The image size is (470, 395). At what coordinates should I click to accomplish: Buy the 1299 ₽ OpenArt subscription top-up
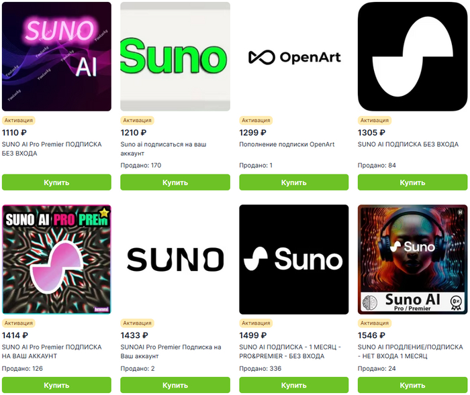(294, 182)
